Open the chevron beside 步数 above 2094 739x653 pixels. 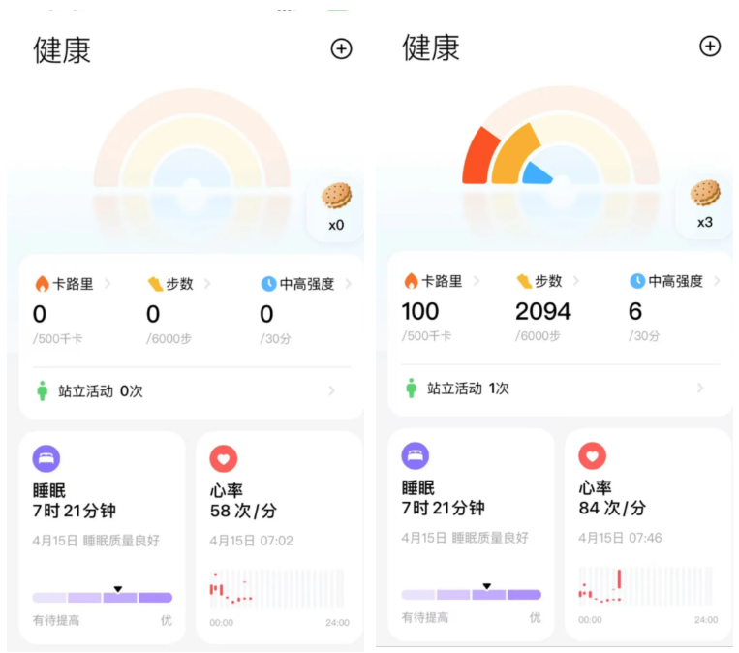[x=576, y=281]
